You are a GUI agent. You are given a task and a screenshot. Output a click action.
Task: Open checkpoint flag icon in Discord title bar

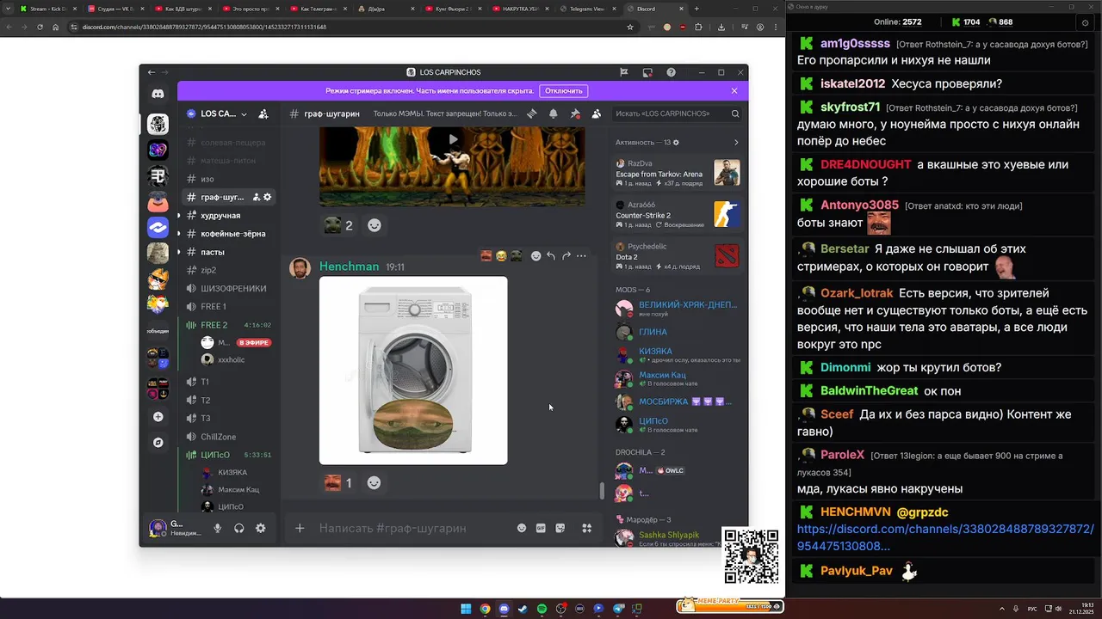tap(624, 72)
